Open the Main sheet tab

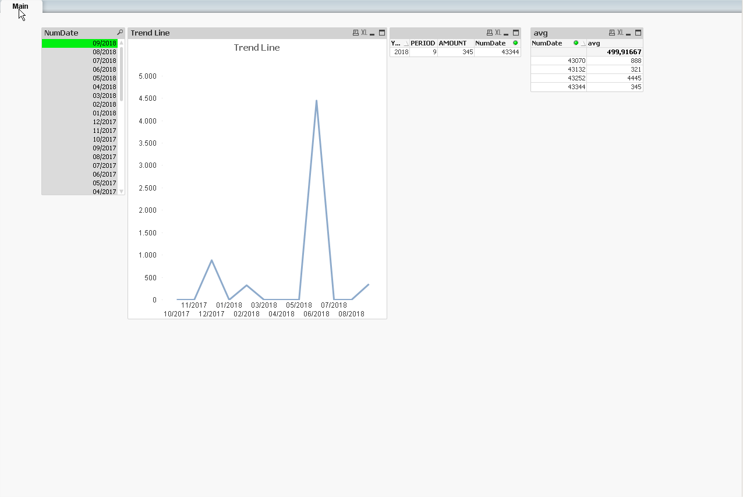click(20, 6)
